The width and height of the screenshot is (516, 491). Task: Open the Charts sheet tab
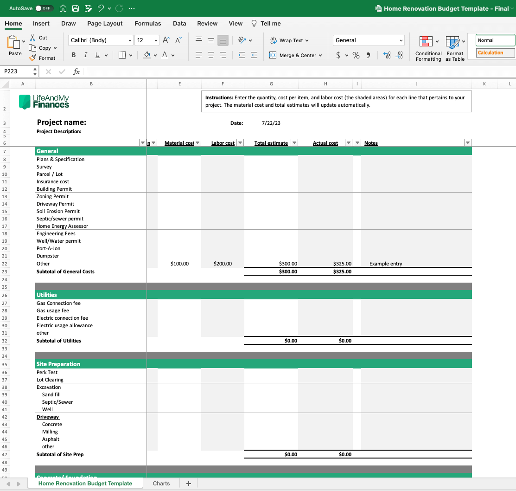[x=161, y=483]
